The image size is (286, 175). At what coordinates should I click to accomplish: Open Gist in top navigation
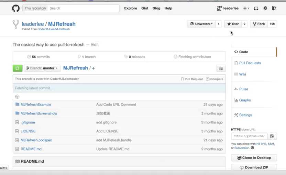(145, 8)
